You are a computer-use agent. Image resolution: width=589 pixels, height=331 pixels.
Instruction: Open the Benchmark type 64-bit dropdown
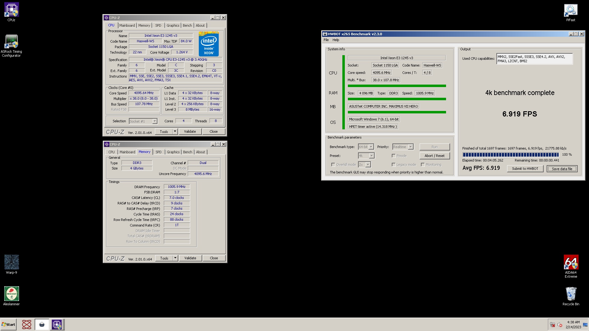(366, 147)
